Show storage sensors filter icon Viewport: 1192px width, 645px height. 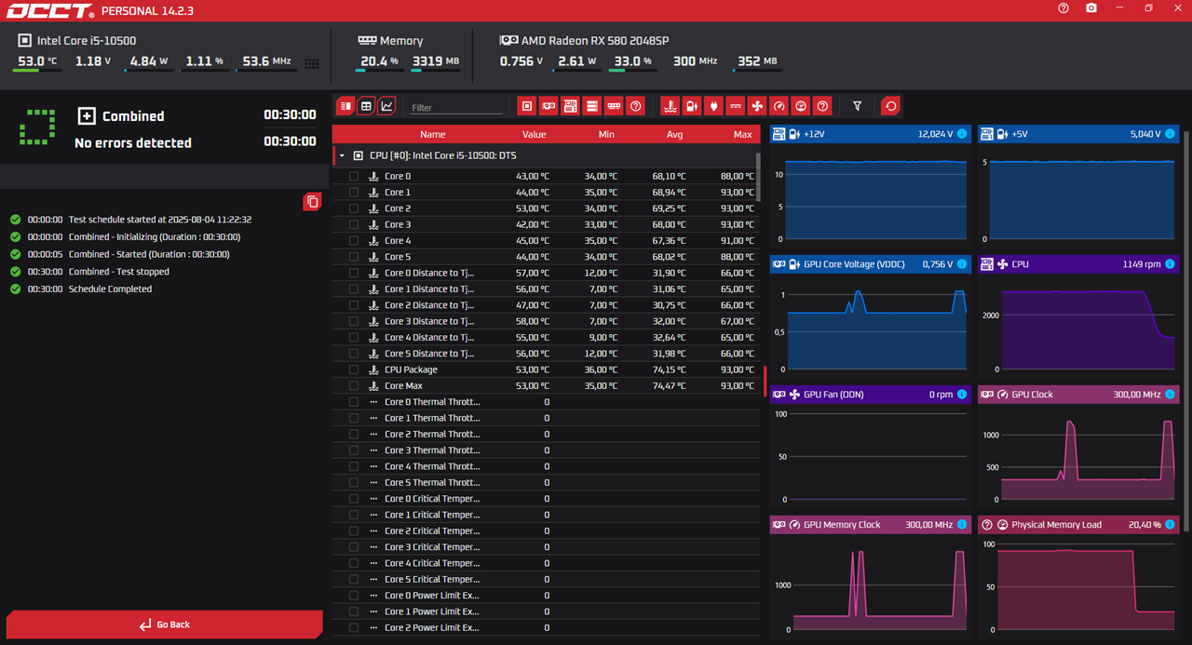(591, 106)
